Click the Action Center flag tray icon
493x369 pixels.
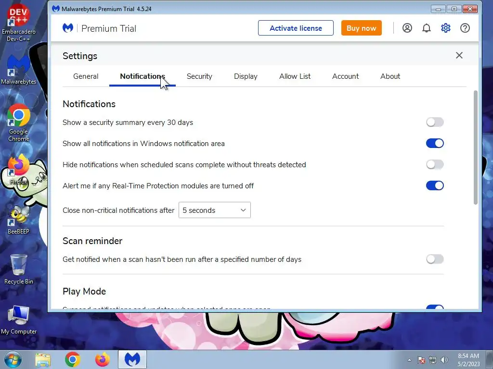[x=421, y=360]
